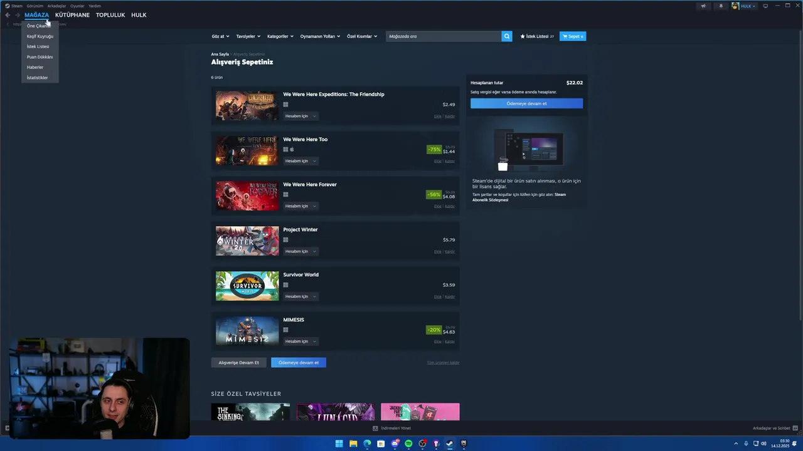803x451 pixels.
Task: Open the volume icon in system tray
Action: coord(763,443)
